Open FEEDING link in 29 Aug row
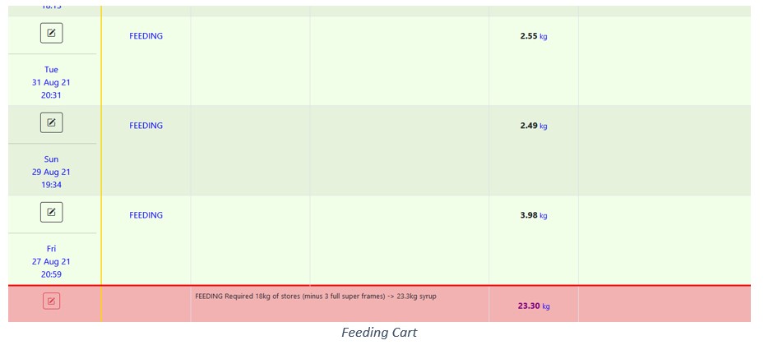 [x=146, y=126]
